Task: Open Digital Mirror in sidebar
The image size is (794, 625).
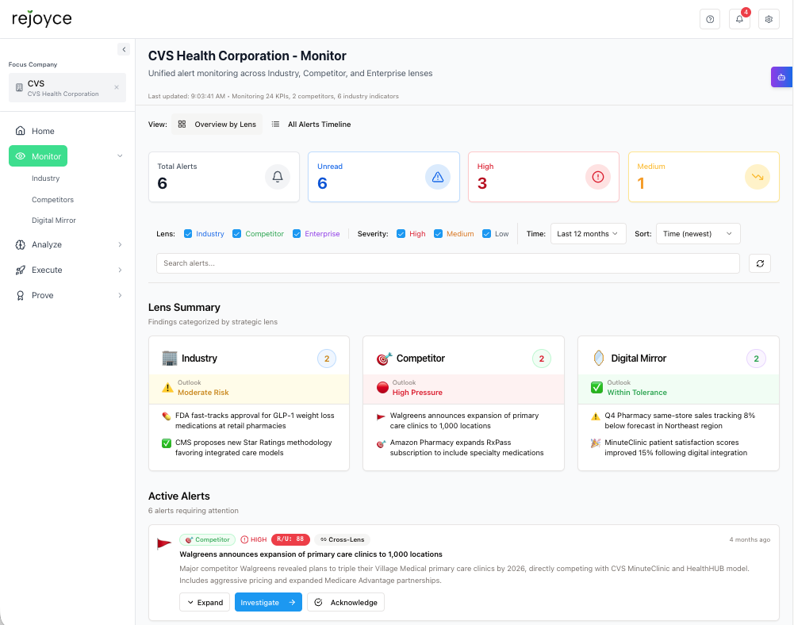Action: 54,220
